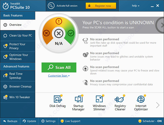Click 'Speed-related issues may cause' text
This screenshot has width=164, height=125.
[x=125, y=72]
